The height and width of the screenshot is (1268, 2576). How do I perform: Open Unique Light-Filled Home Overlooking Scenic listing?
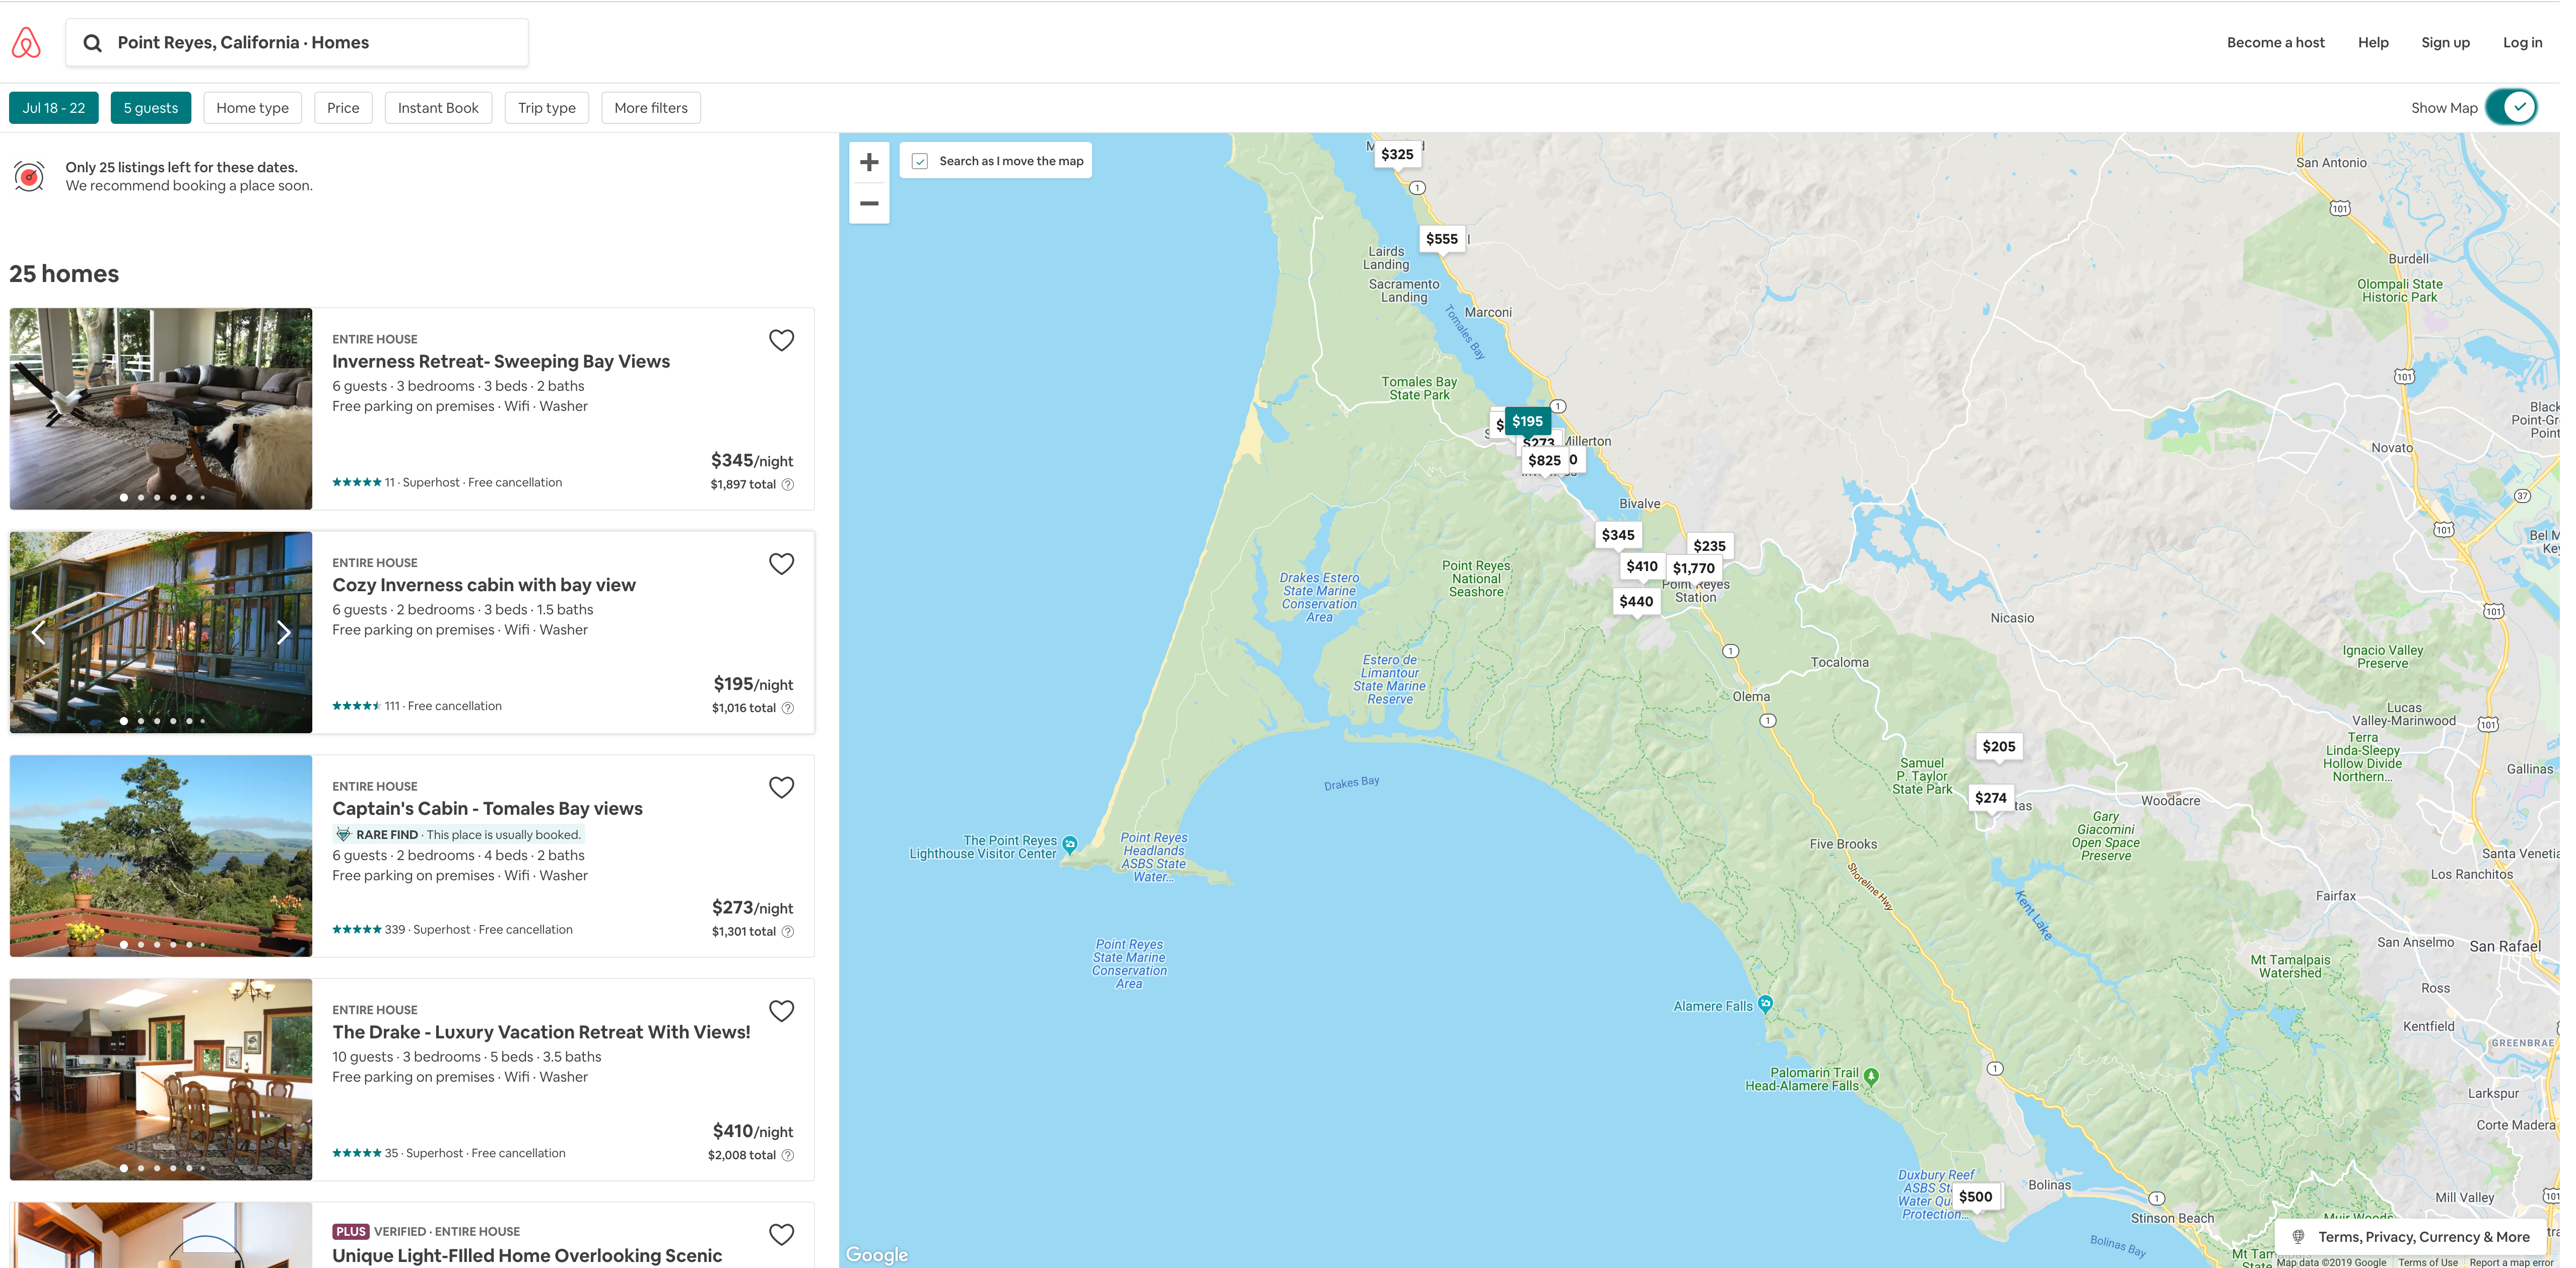pos(527,1256)
